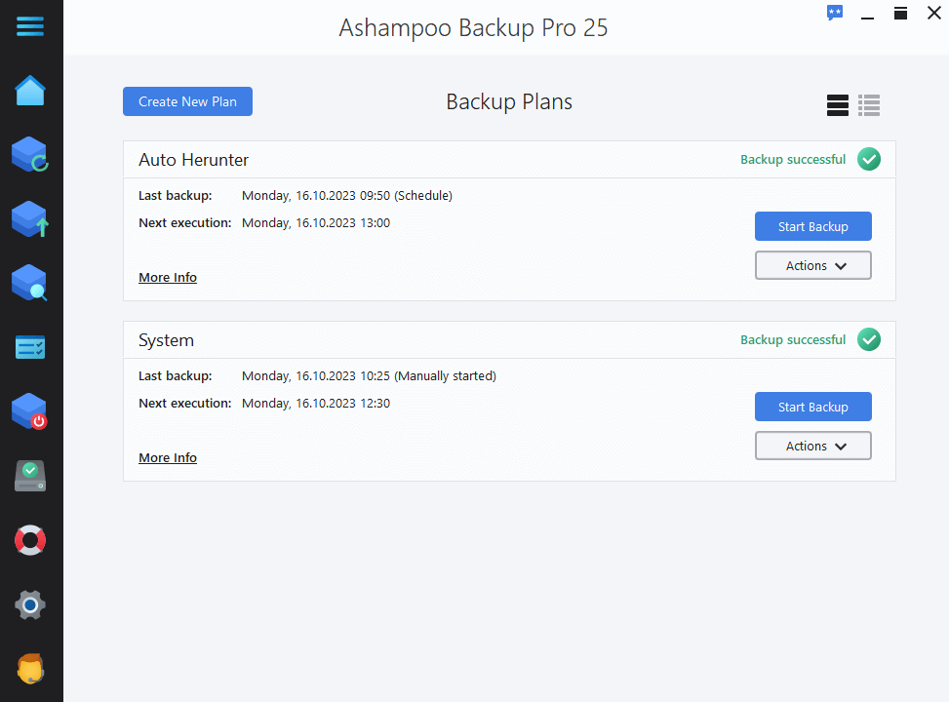This screenshot has height=702, width=949.
Task: Open the notification icon in the title bar
Action: click(x=835, y=13)
